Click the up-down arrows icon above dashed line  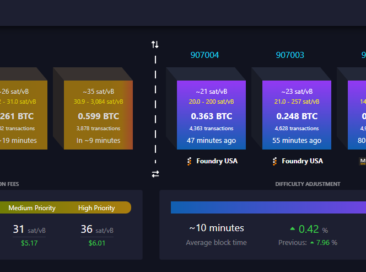(x=155, y=44)
